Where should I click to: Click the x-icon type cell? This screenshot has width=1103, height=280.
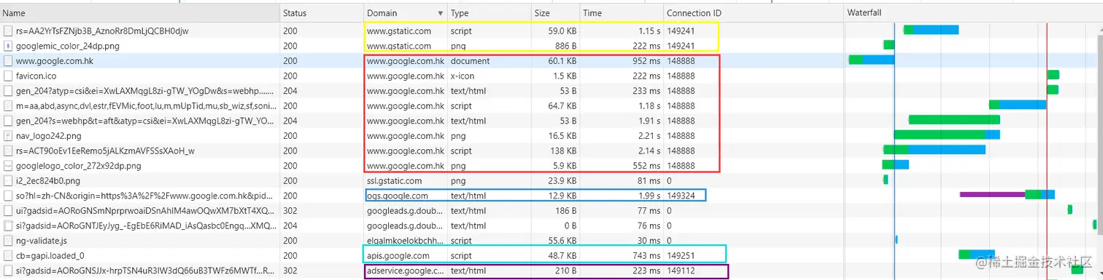pyautogui.click(x=463, y=76)
